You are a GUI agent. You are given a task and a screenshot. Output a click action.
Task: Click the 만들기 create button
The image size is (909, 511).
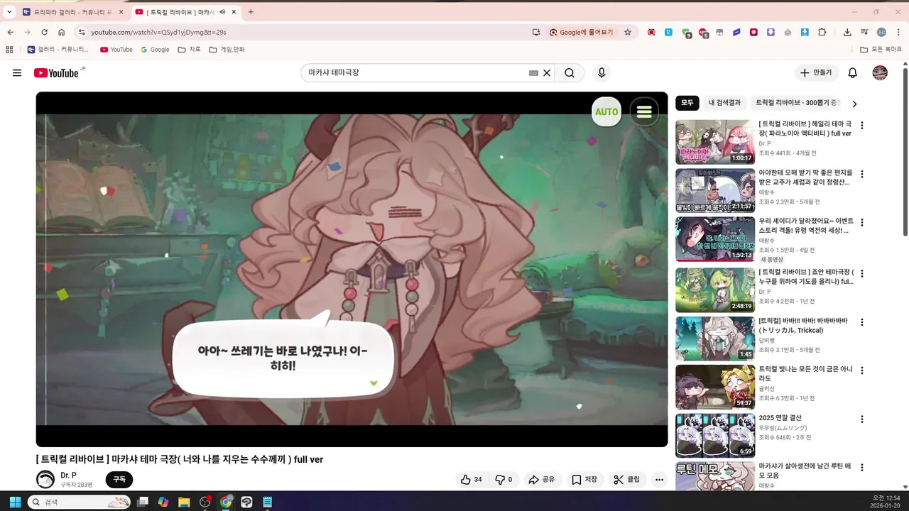(x=817, y=72)
